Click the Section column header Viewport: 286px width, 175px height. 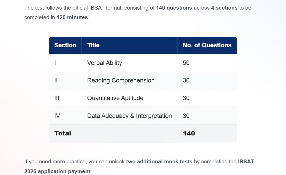click(65, 45)
